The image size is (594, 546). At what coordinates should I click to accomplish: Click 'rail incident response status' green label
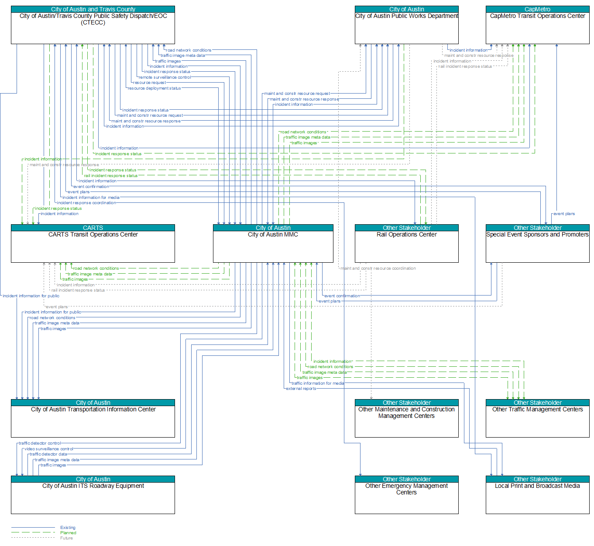click(x=111, y=176)
